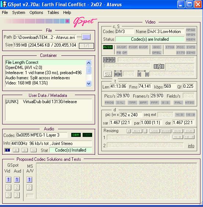Open the System menu
This screenshot has width=203, height=207.
(19, 12)
